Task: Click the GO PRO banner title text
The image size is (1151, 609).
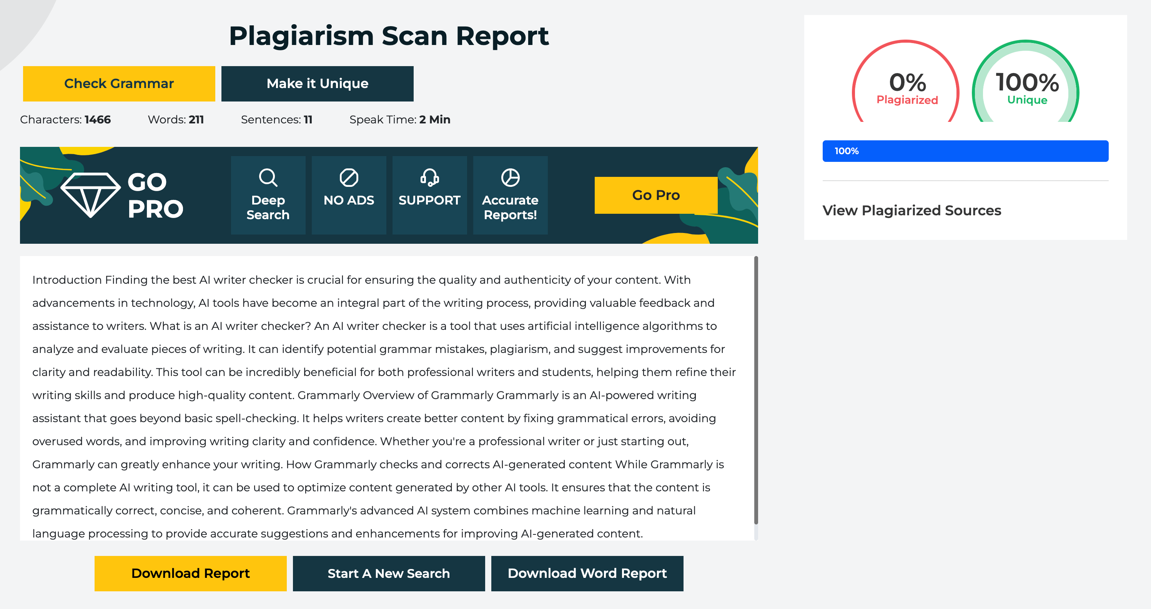Action: click(155, 195)
